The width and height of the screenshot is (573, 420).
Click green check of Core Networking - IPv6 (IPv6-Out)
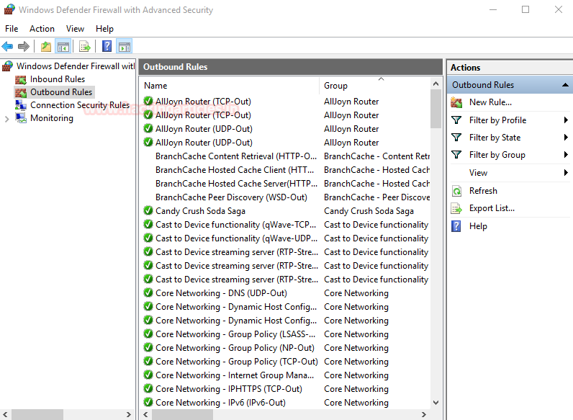click(148, 403)
